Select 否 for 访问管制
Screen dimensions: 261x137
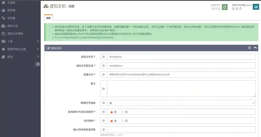click(x=123, y=121)
